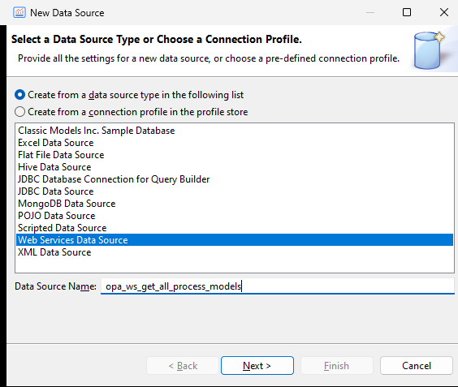Choose Scripted Data Source option
458x387 pixels.
pos(63,228)
